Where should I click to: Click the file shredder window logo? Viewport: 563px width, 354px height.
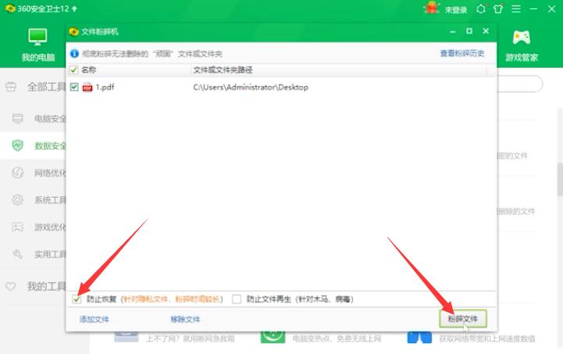(x=73, y=31)
